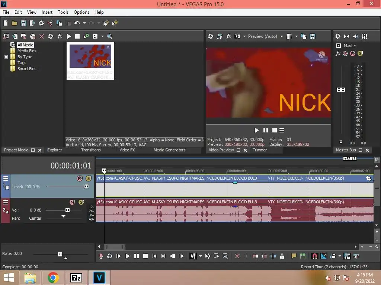Image resolution: width=381 pixels, height=285 pixels.
Task: Open Master Bus audio properties gear
Action: pyautogui.click(x=338, y=36)
